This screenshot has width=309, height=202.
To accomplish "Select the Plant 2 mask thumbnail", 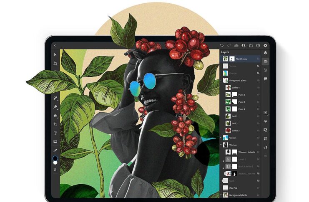I will (x=234, y=95).
